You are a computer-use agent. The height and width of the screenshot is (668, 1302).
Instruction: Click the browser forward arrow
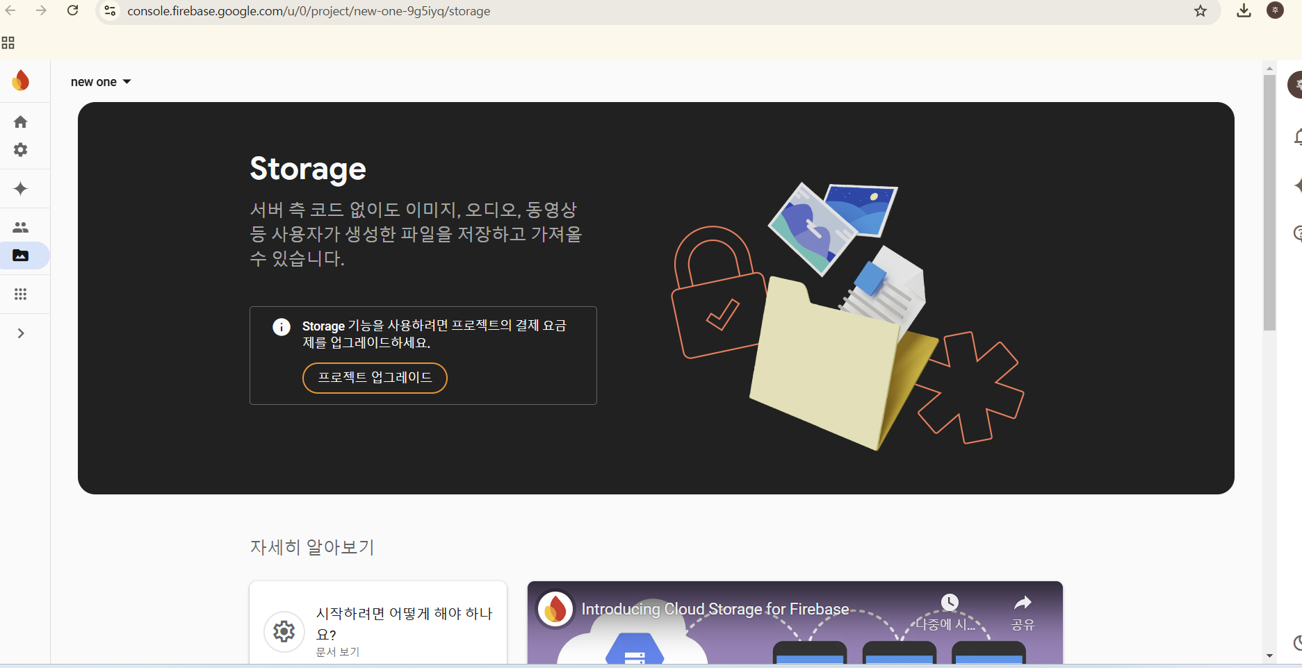coord(41,10)
